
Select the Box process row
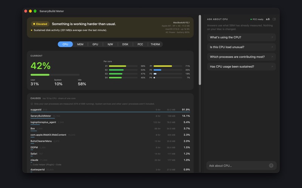(110, 129)
